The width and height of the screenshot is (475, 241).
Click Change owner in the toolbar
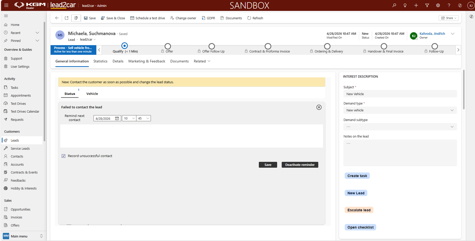click(183, 18)
